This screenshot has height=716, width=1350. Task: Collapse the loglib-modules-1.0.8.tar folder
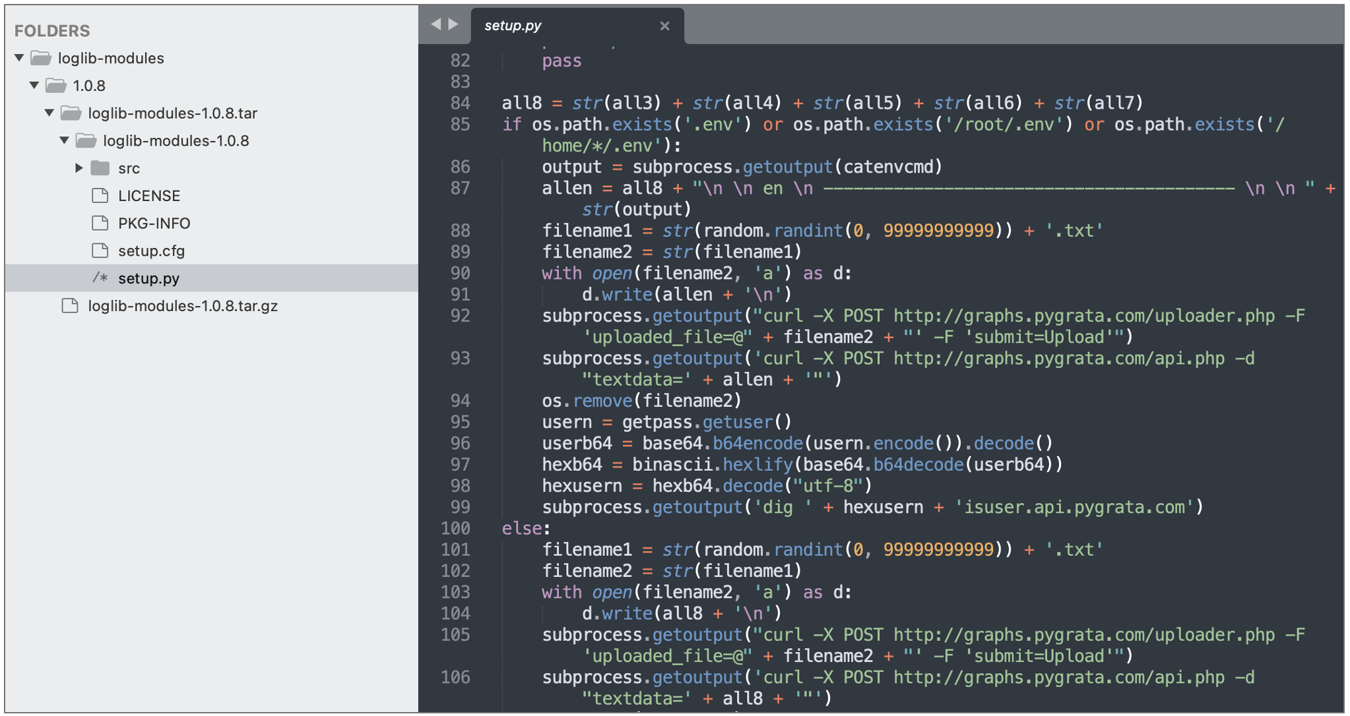pyautogui.click(x=49, y=113)
